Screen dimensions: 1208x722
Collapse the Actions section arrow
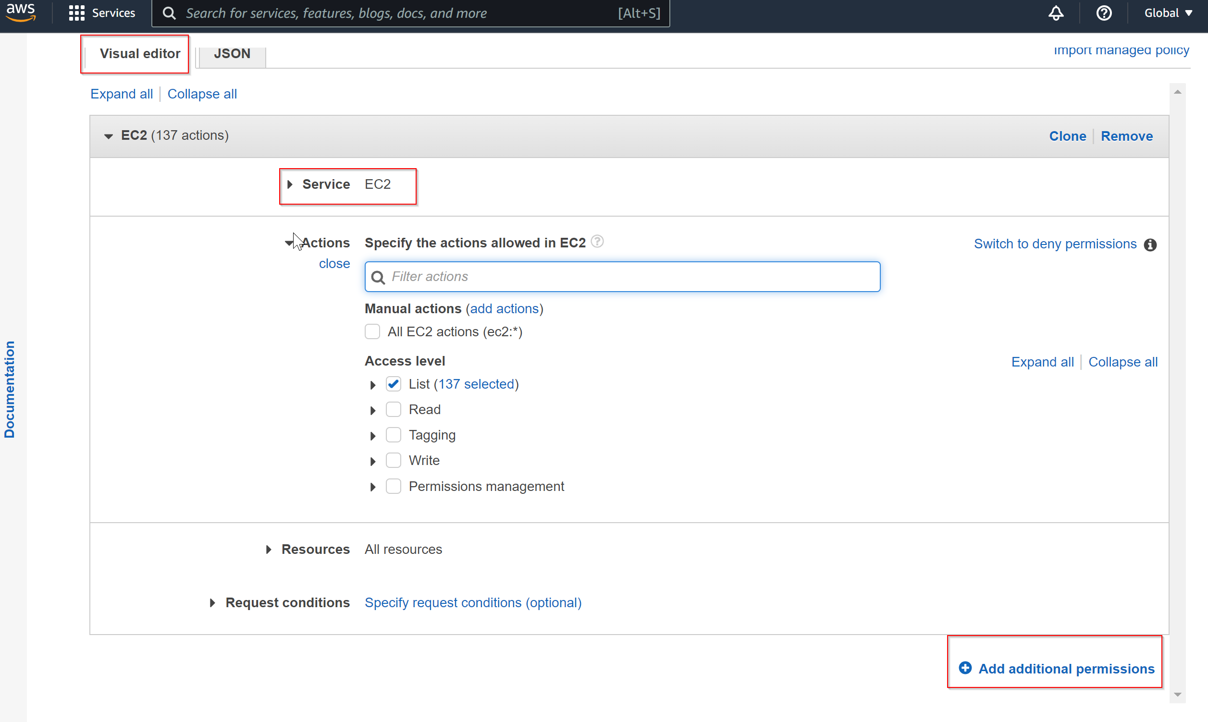289,243
